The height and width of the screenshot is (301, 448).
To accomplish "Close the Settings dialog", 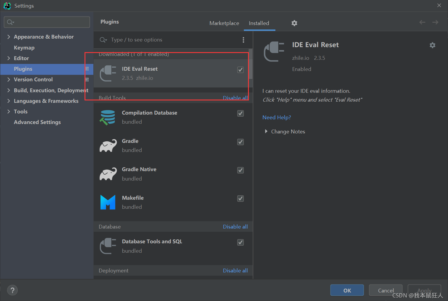I will (439, 6).
